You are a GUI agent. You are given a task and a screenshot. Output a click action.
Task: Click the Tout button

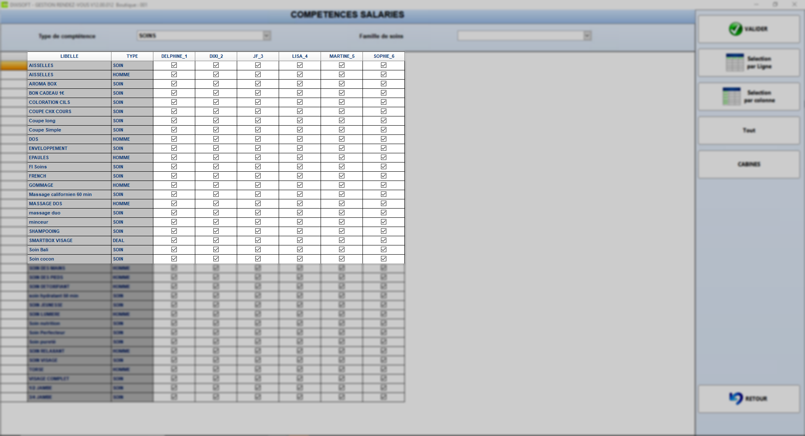coord(749,131)
